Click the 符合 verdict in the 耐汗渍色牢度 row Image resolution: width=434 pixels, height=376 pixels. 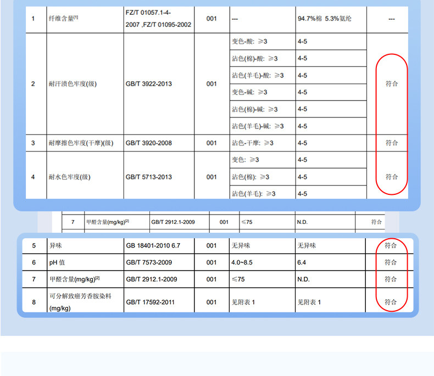(391, 84)
